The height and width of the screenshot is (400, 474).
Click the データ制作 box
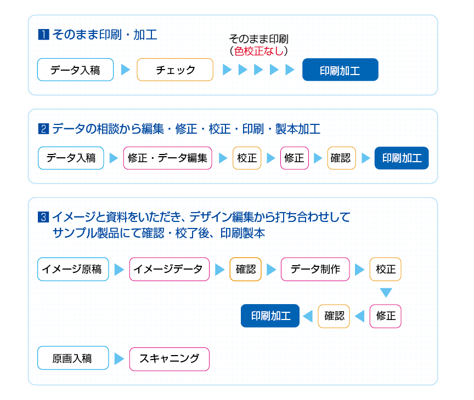[315, 269]
